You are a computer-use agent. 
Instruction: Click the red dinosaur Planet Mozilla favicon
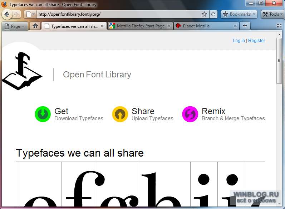point(178,26)
